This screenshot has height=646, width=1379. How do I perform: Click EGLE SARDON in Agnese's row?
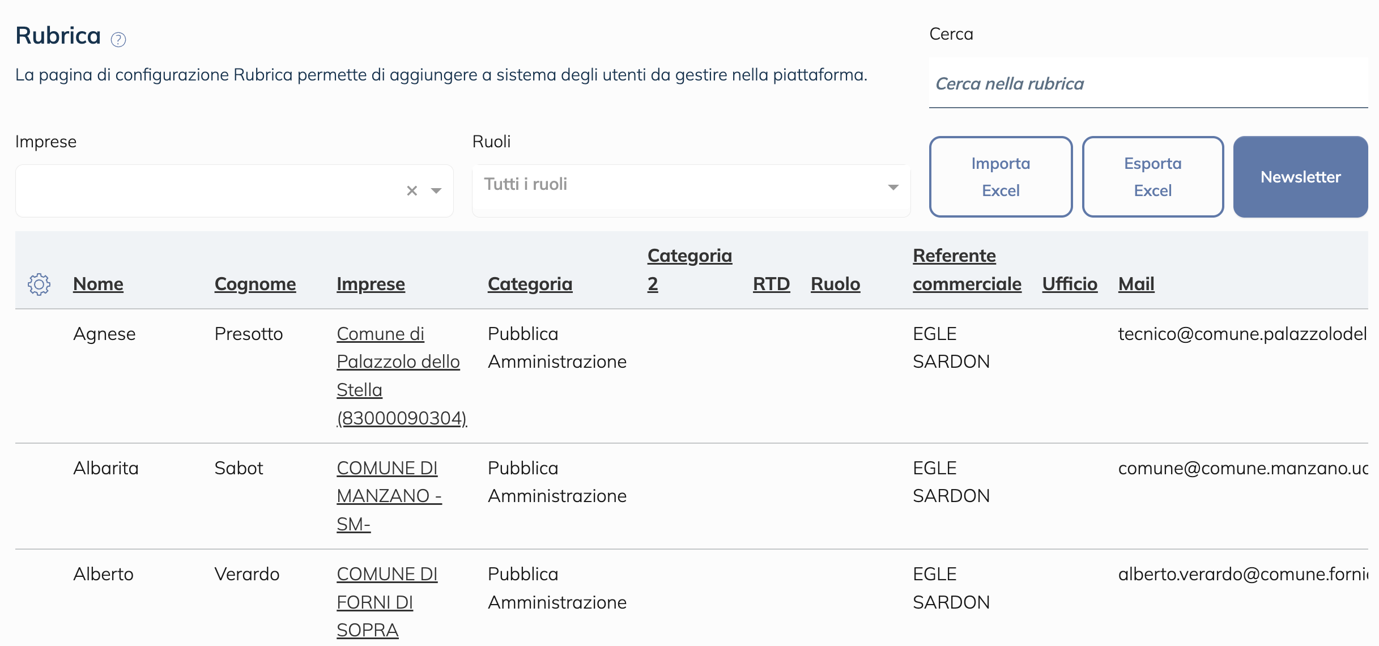951,347
